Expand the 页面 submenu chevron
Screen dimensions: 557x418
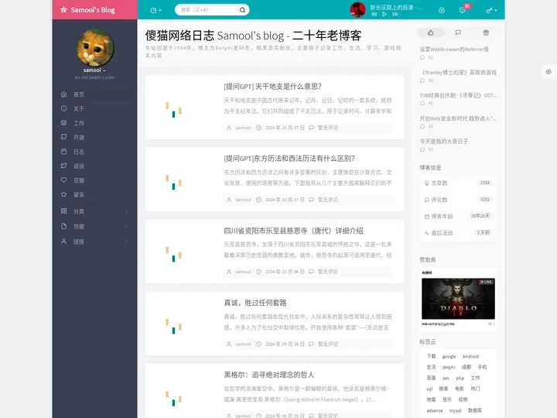[126, 226]
